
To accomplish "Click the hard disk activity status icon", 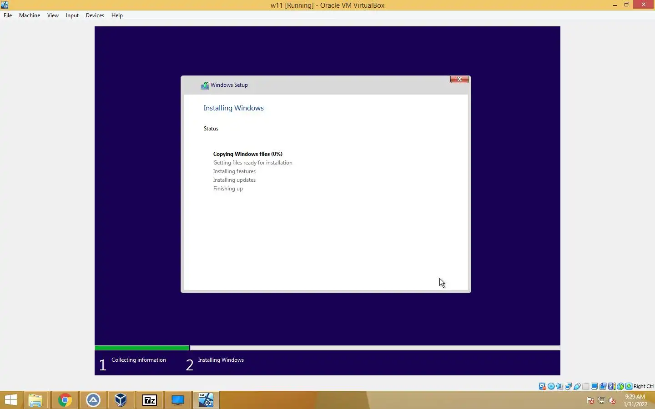I will pos(542,386).
